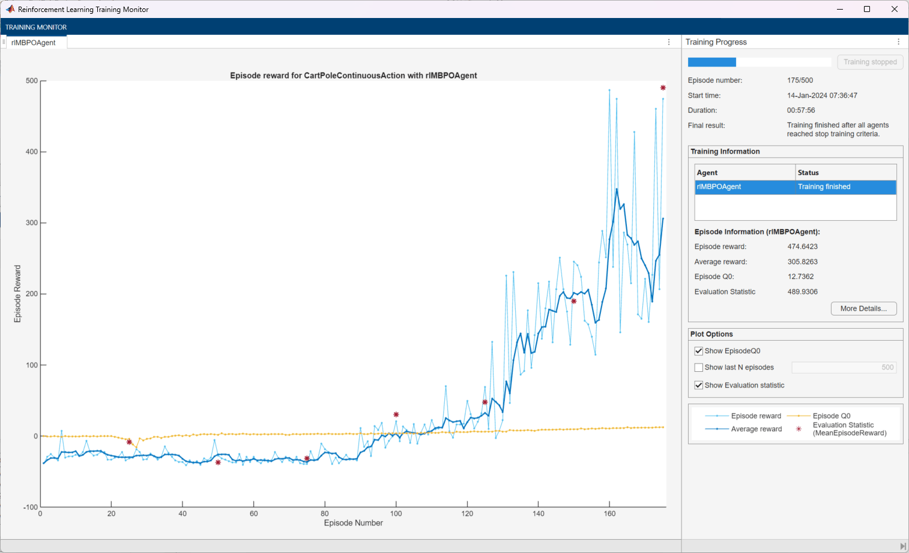Click the start time 14-Jan-2024 07:36:47

(823, 95)
